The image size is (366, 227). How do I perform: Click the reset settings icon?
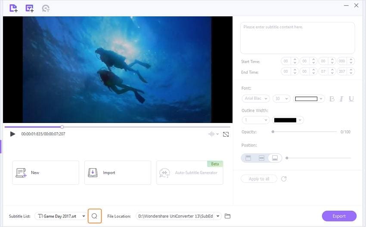pos(284,179)
